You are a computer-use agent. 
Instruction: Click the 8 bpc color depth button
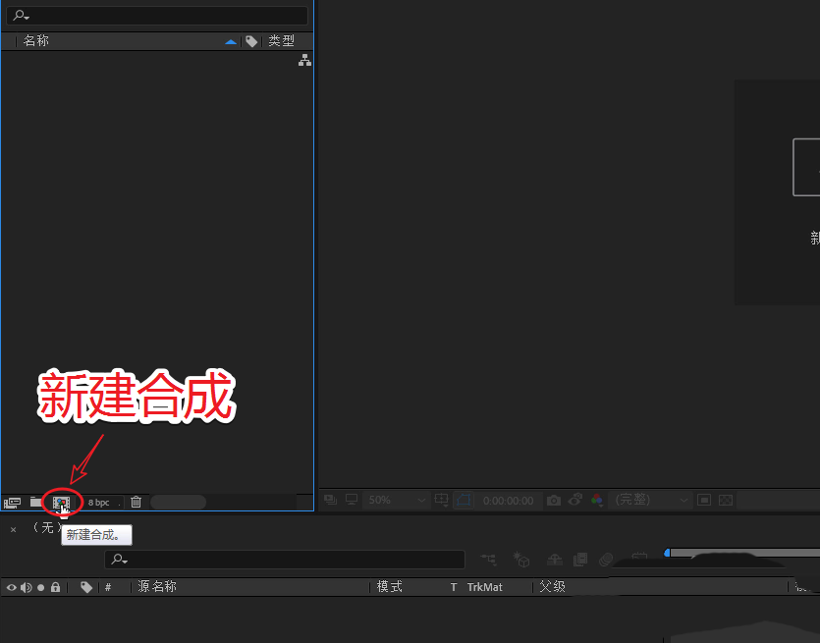pyautogui.click(x=96, y=502)
